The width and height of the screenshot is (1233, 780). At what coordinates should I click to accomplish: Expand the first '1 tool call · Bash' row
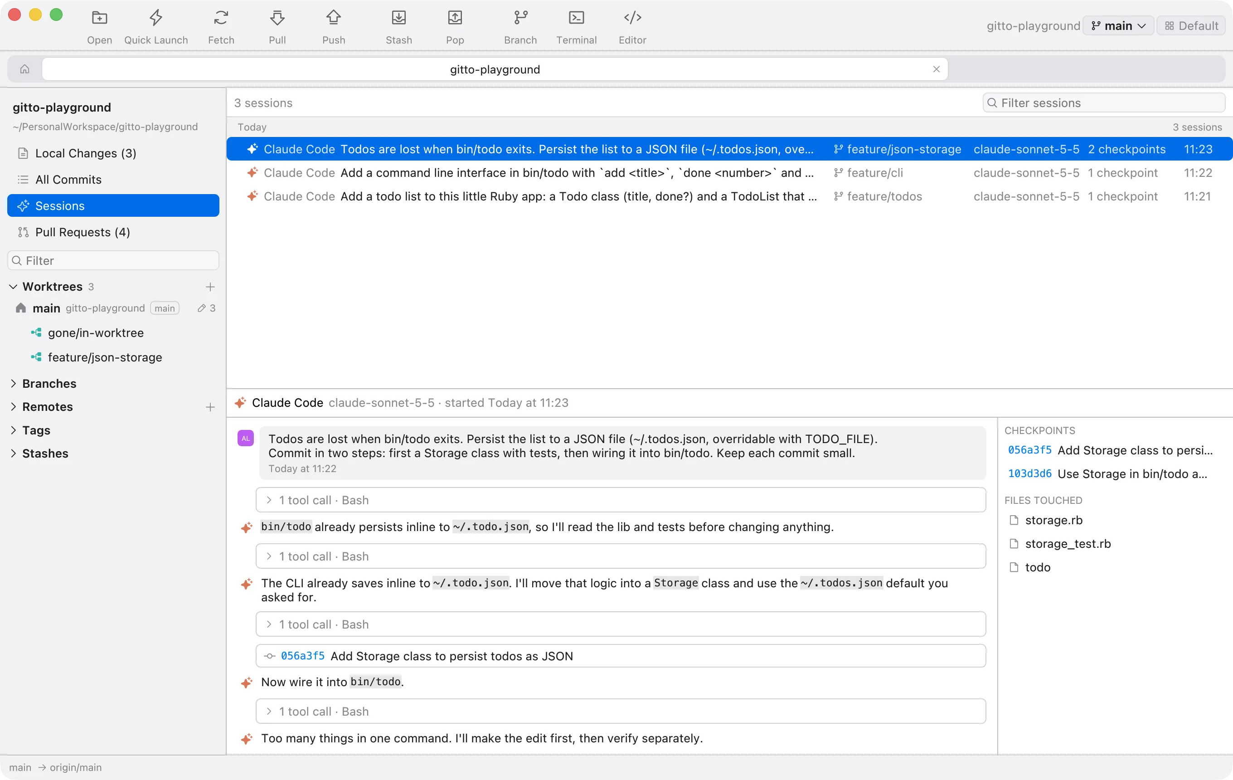coord(621,499)
